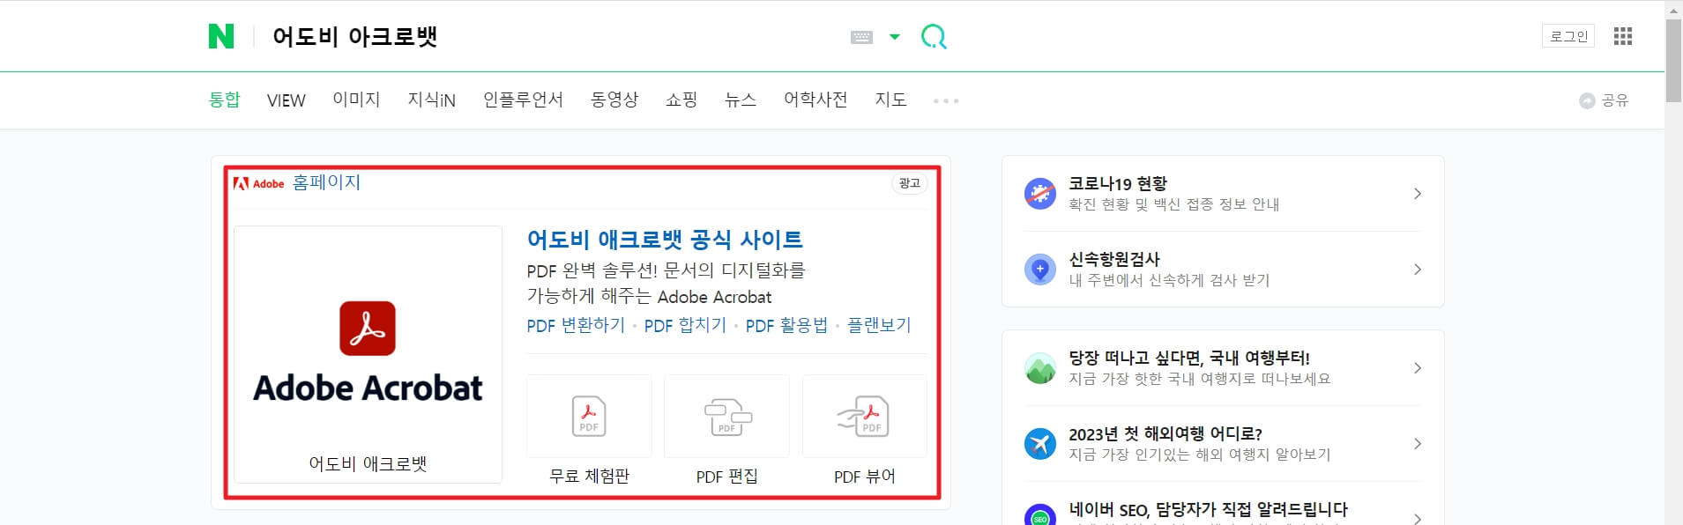Open the 인플루언서 tab
1683x525 pixels.
pyautogui.click(x=523, y=100)
